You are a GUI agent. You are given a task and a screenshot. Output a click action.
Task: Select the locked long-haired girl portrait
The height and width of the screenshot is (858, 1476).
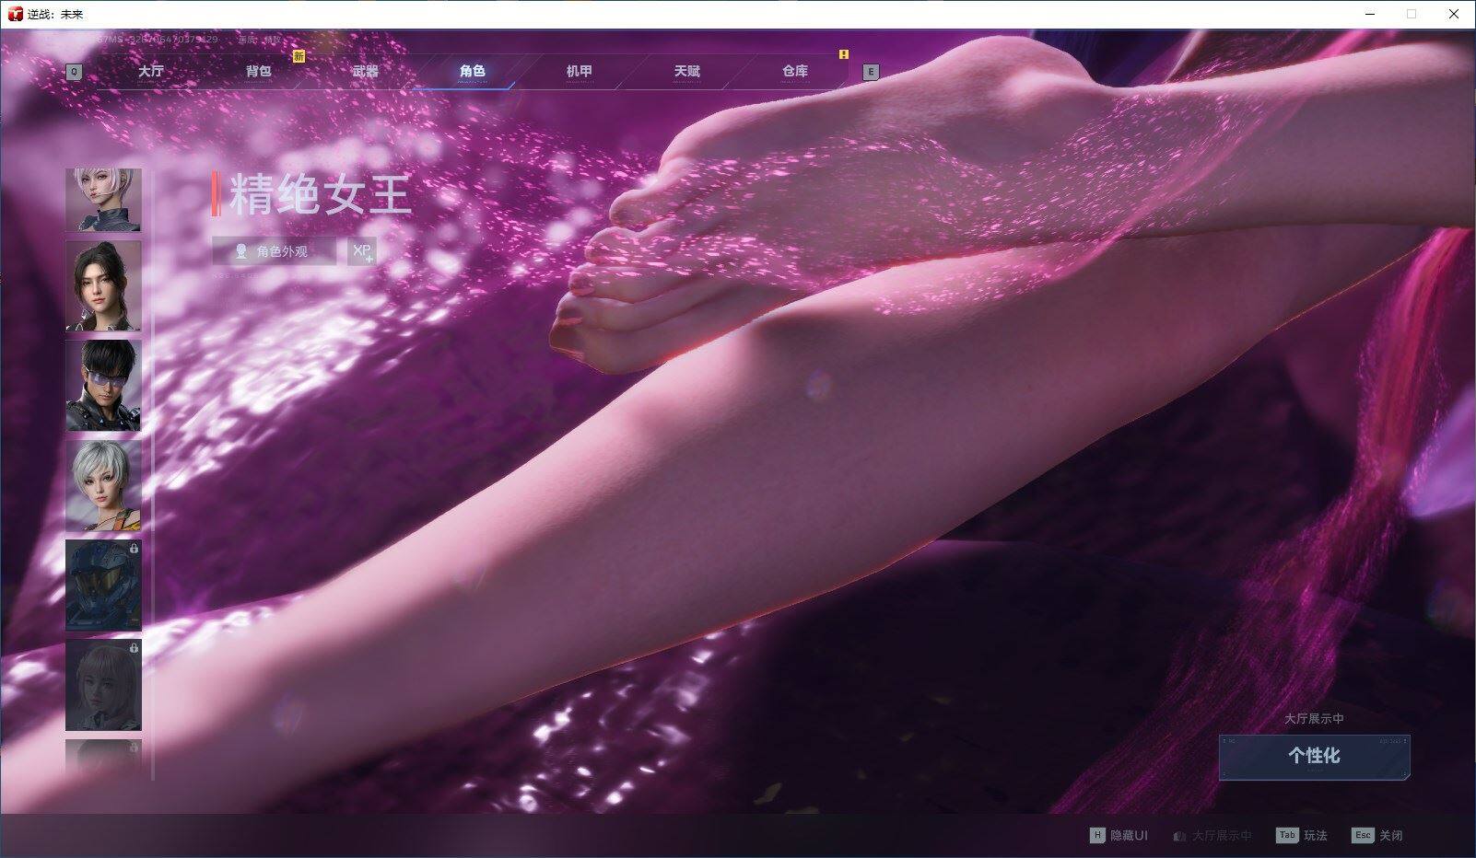click(x=103, y=685)
